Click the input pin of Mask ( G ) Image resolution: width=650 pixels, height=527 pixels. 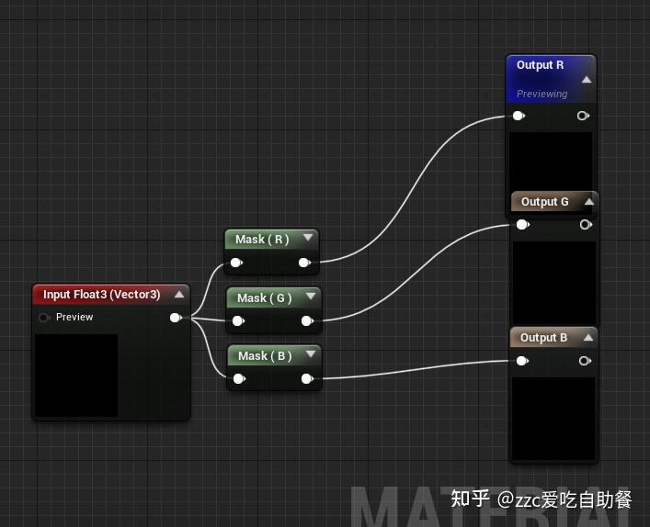[238, 320]
